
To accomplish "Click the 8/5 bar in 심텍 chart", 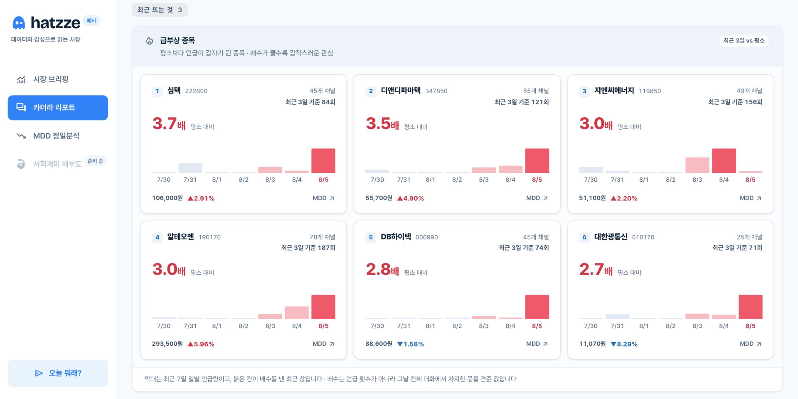I will click(323, 160).
